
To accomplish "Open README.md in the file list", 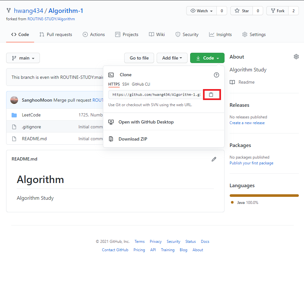I will point(34,139).
